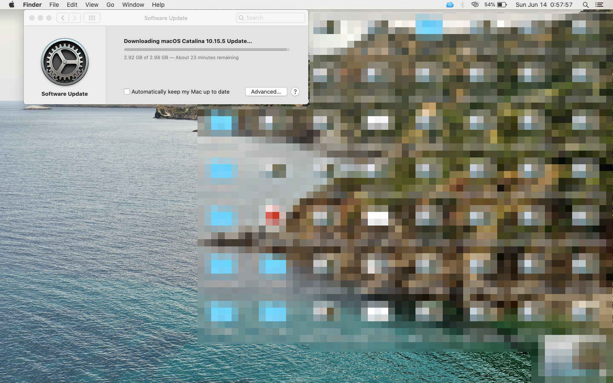
Task: Go back to previous preference pane
Action: pyautogui.click(x=63, y=18)
